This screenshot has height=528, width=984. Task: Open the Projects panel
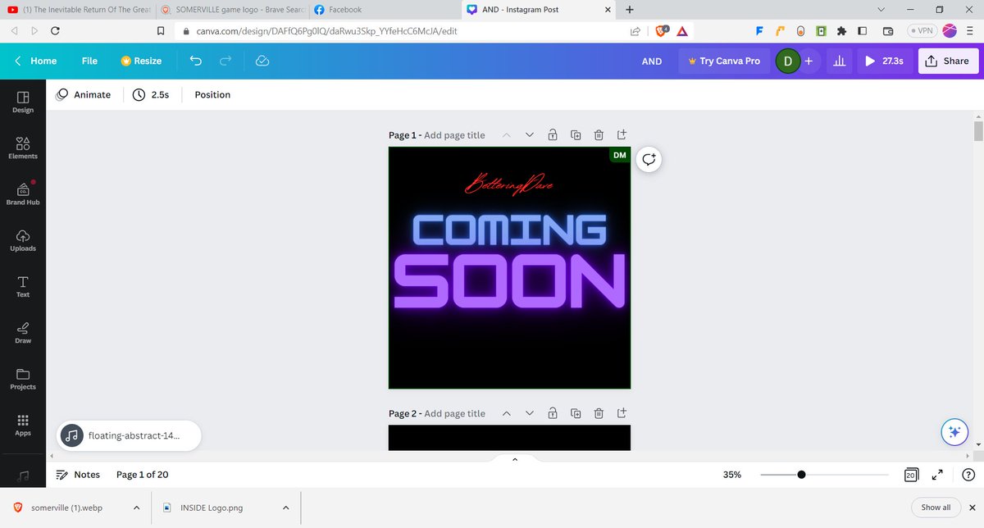[23, 379]
